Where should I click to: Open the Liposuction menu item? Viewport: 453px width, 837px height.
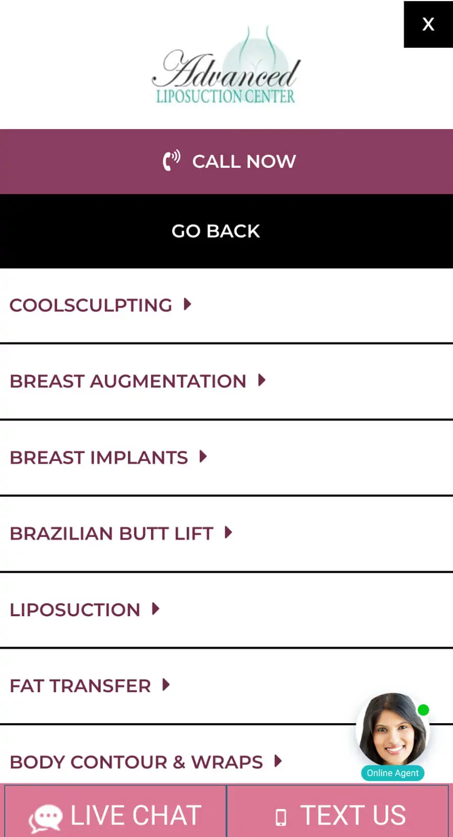click(75, 610)
